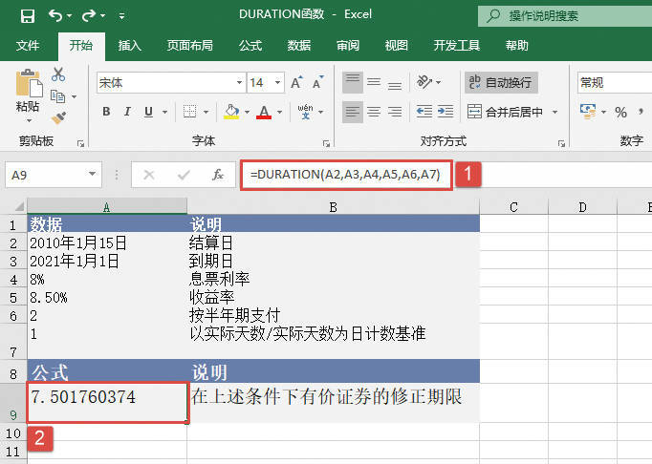Click the Save icon in title bar
652x464 pixels.
pyautogui.click(x=27, y=16)
